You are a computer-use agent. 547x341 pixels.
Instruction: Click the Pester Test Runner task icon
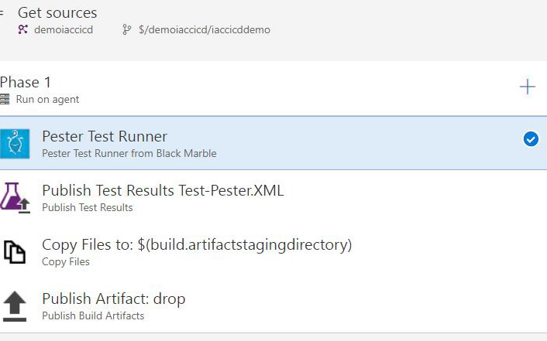click(15, 143)
